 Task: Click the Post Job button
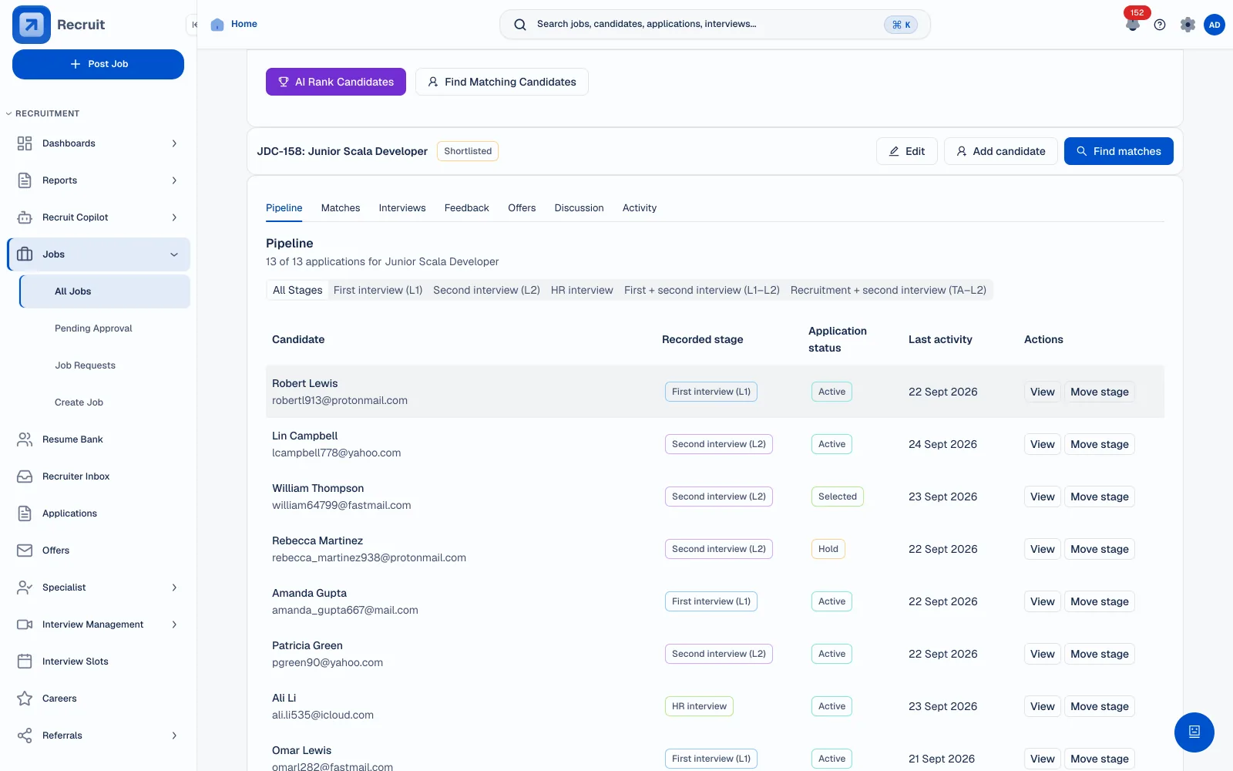[98, 64]
